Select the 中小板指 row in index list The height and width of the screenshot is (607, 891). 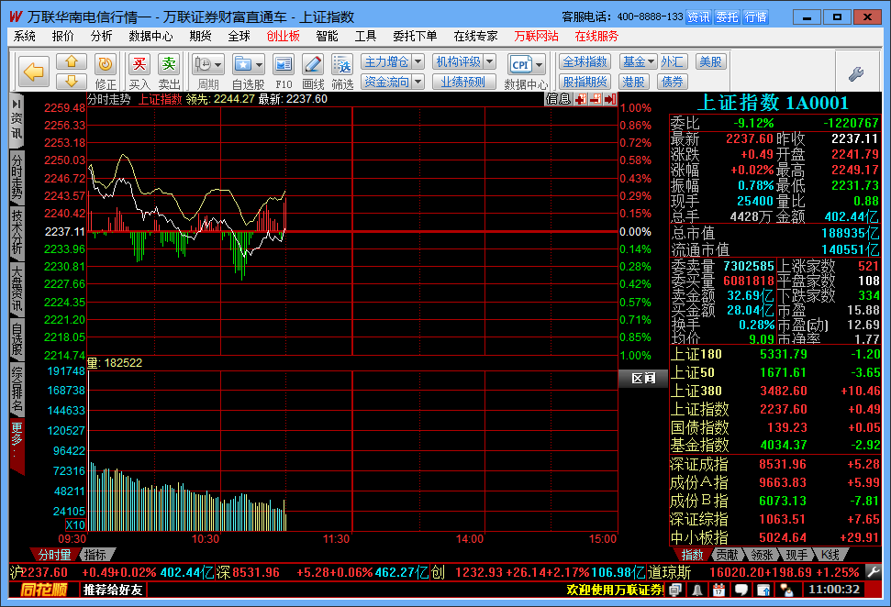pyautogui.click(x=775, y=537)
